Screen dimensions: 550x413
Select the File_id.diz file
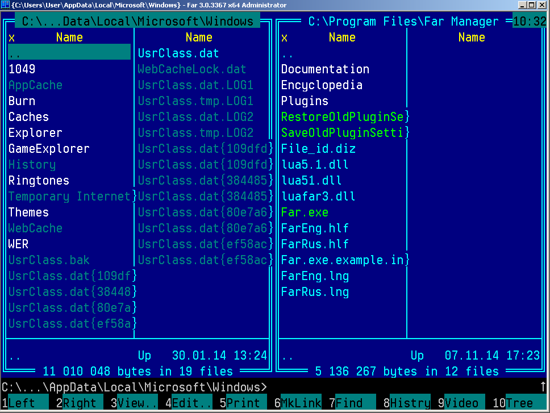tap(318, 149)
